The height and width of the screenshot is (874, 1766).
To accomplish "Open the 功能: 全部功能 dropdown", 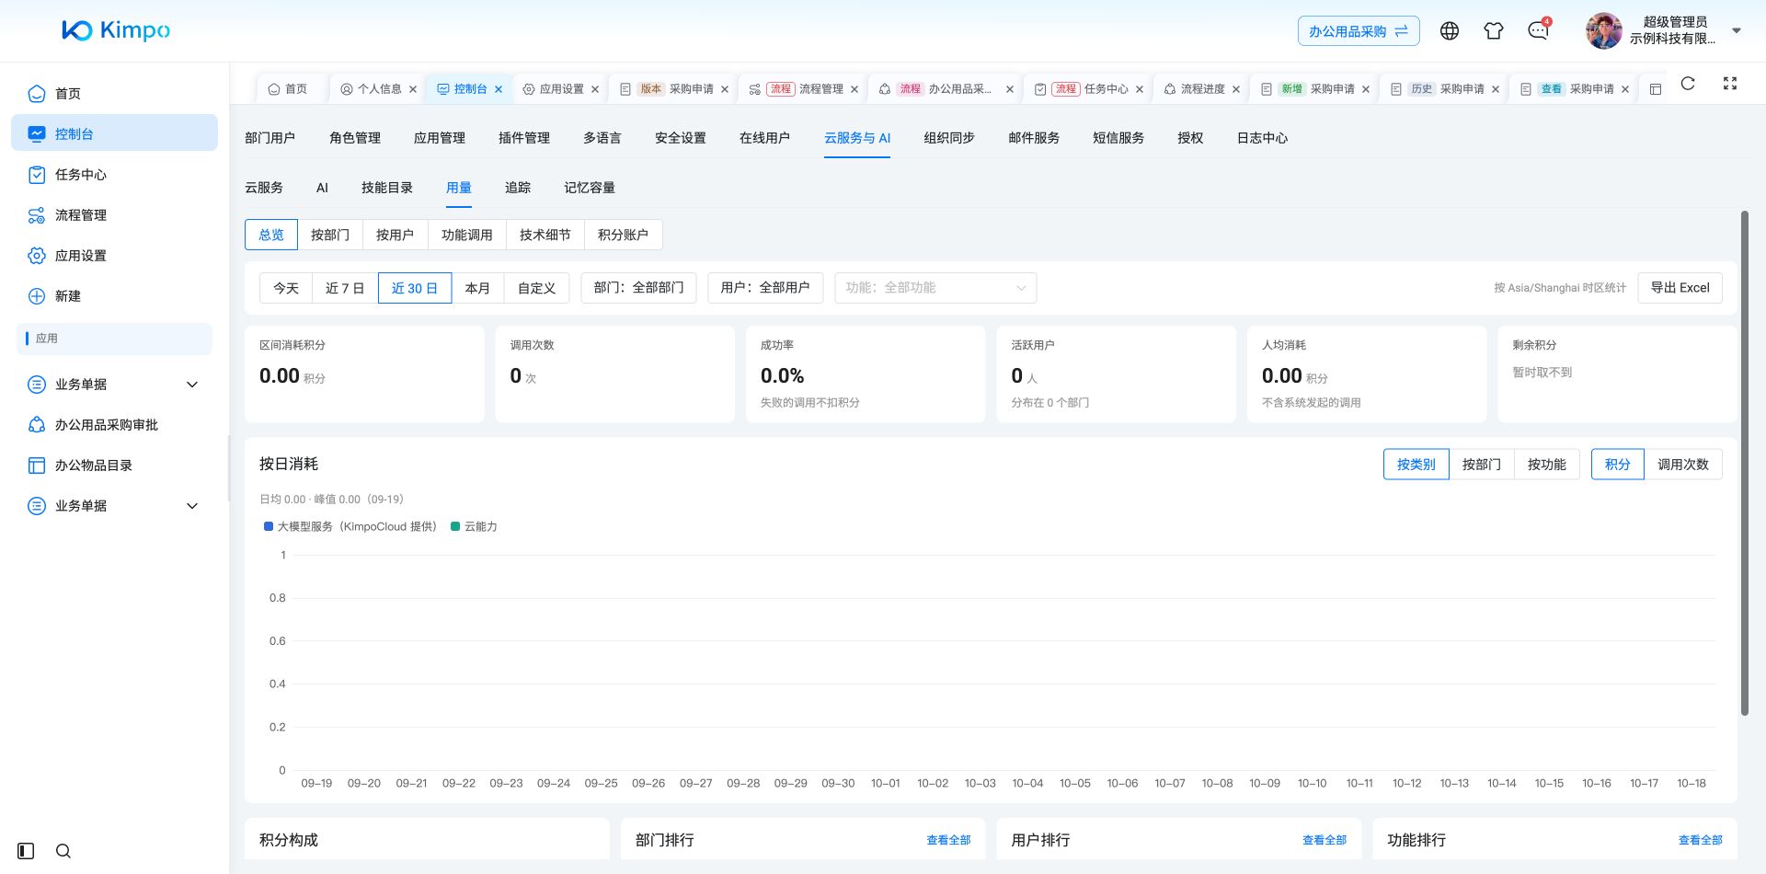I will click(935, 288).
